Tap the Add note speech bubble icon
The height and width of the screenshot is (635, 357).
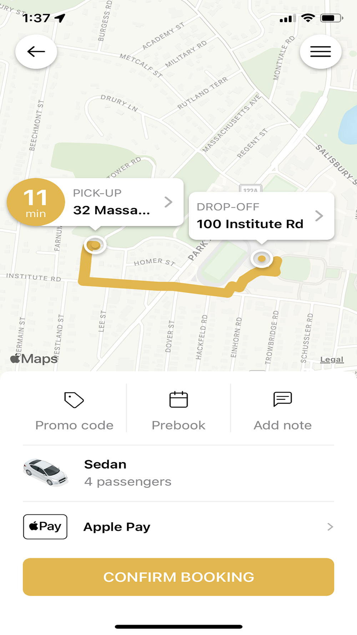point(282,399)
